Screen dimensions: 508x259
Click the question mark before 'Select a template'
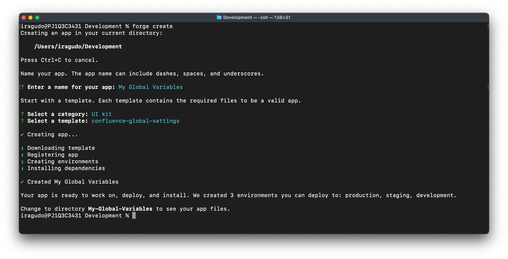[x=22, y=121]
